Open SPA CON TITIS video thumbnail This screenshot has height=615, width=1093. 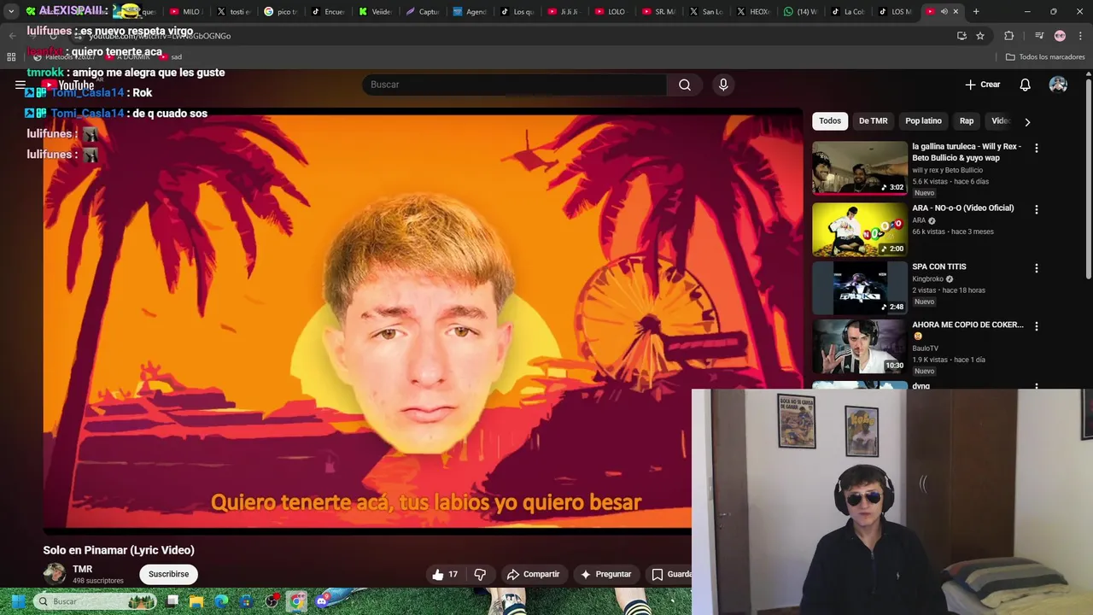[859, 288]
